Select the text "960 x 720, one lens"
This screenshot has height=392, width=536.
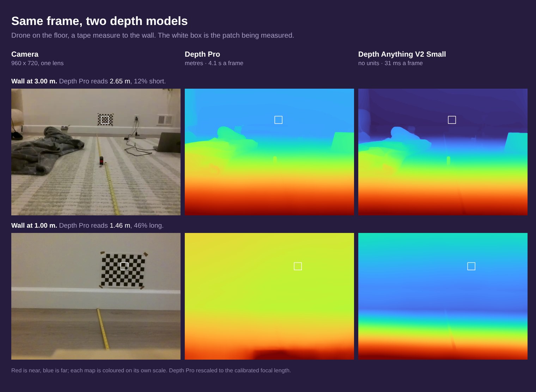click(37, 63)
